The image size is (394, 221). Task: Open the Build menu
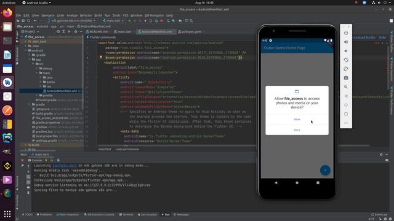coord(98,15)
